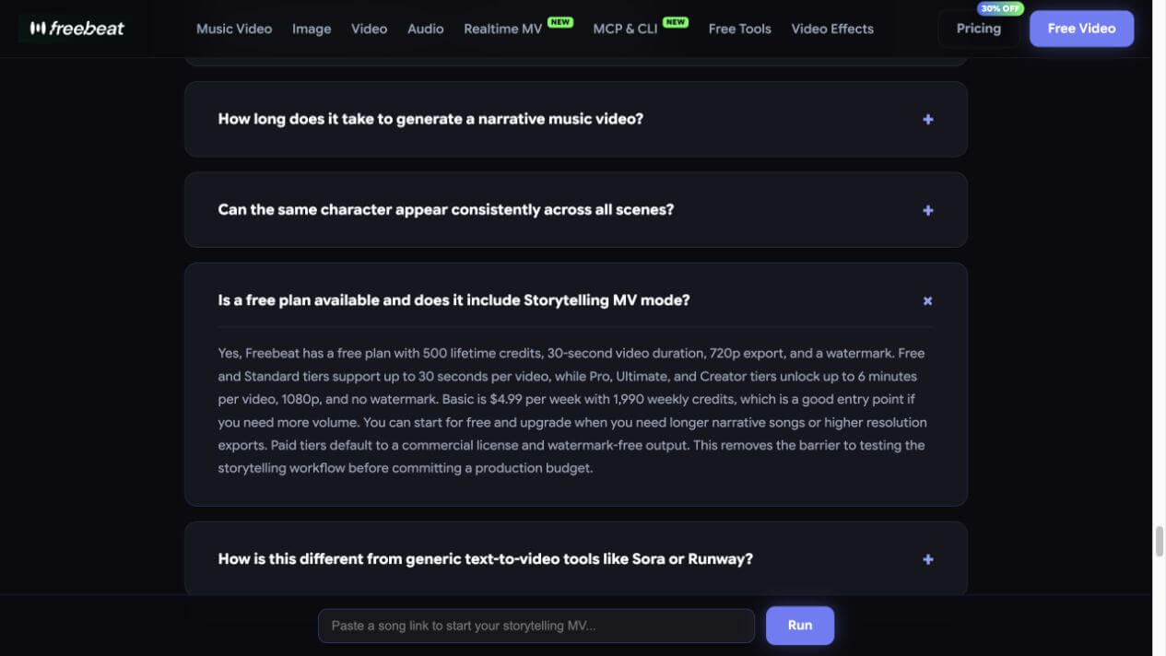The height and width of the screenshot is (656, 1166).
Task: Click the text "500 lifetime credits"
Action: coord(483,353)
